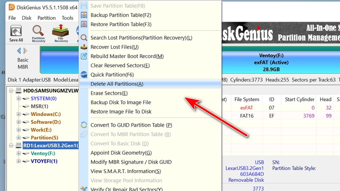Expand the SYSTEM(0) partition node
340x191 pixels.
(x=19, y=98)
